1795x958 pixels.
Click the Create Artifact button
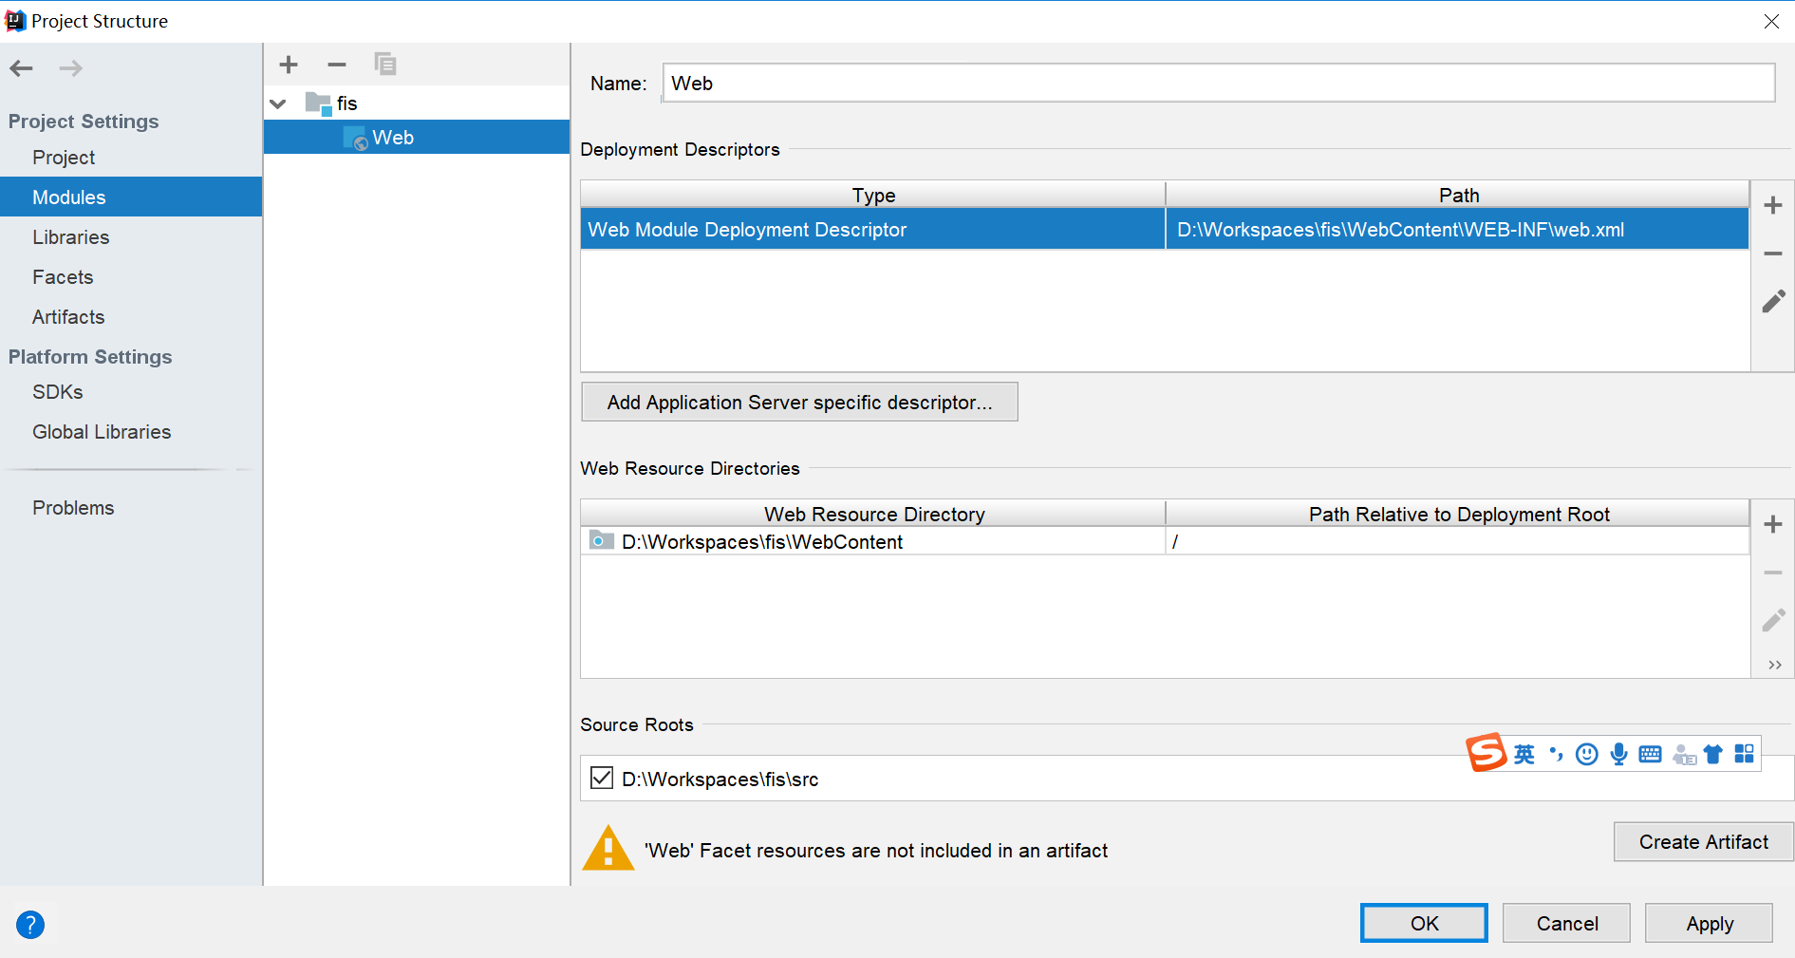(x=1703, y=842)
